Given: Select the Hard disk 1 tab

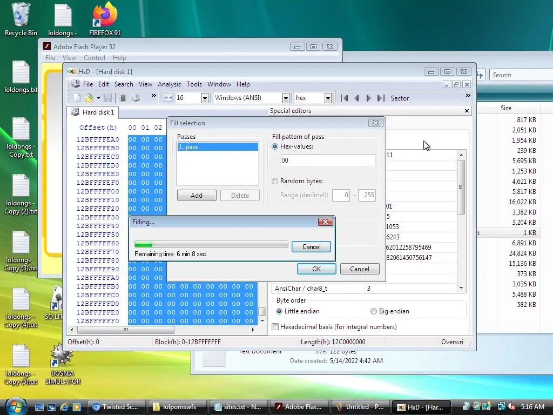Looking at the screenshot, I should tap(93, 112).
